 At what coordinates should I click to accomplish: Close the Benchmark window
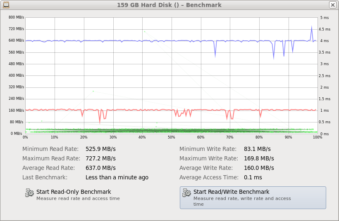[x=332, y=5]
